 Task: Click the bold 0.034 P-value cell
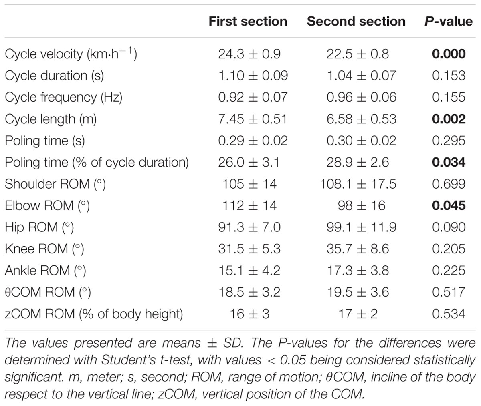tap(449, 162)
